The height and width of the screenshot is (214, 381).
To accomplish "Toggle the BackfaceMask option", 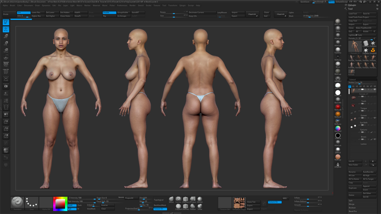I will click(x=160, y=205).
